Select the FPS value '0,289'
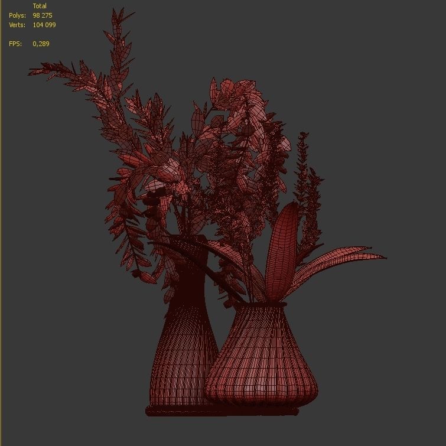The image size is (446, 446). [x=41, y=44]
